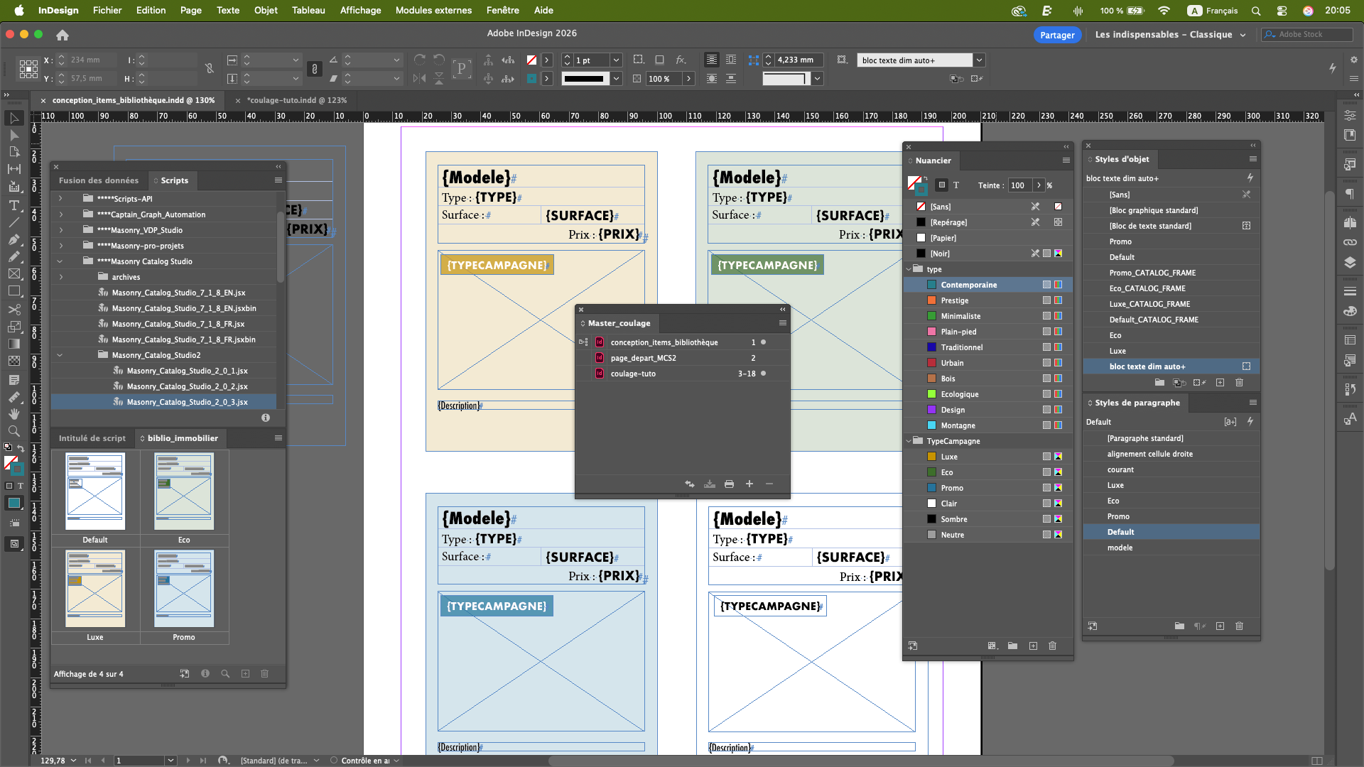
Task: Select the Zoom tool in toolbar
Action: coord(13,431)
